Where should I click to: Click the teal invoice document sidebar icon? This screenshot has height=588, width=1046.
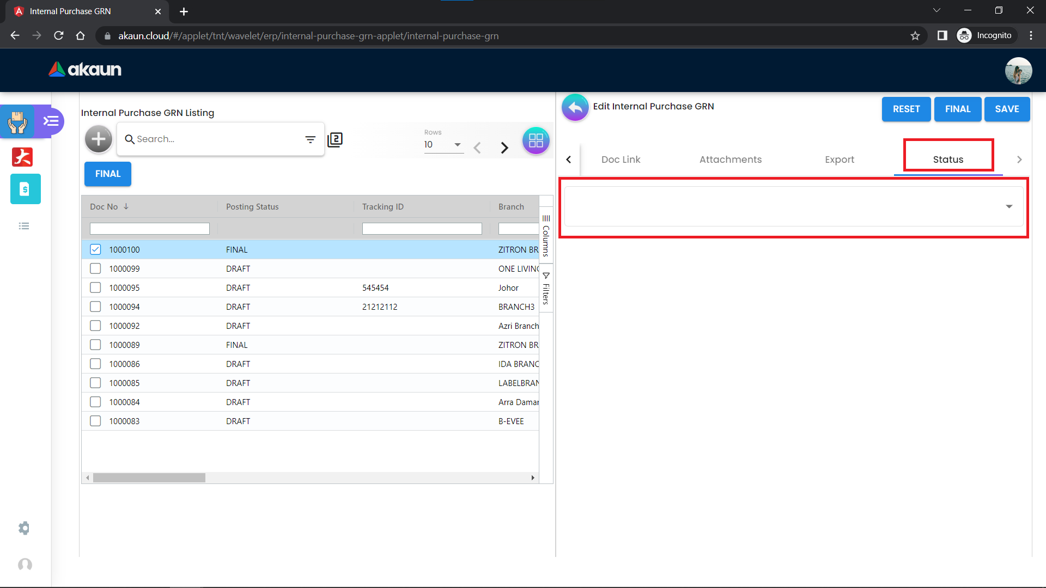tap(25, 189)
